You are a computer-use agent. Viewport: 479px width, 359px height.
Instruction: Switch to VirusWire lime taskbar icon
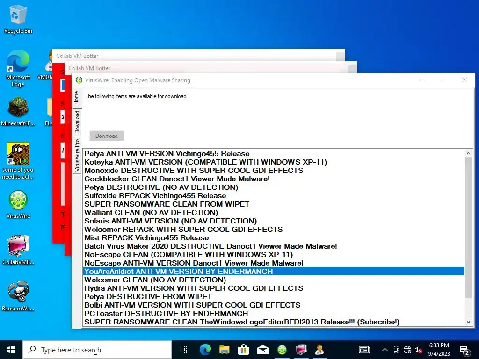282,350
